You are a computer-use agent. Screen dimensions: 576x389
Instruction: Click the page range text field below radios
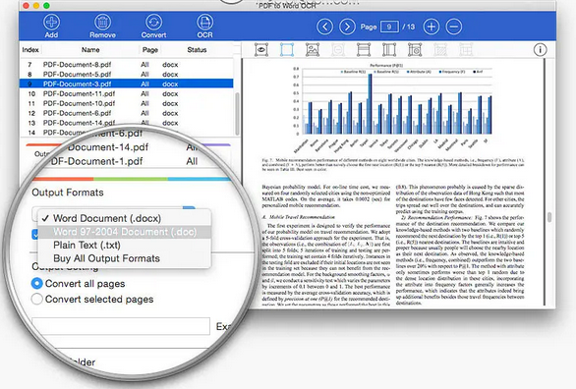[x=121, y=326]
